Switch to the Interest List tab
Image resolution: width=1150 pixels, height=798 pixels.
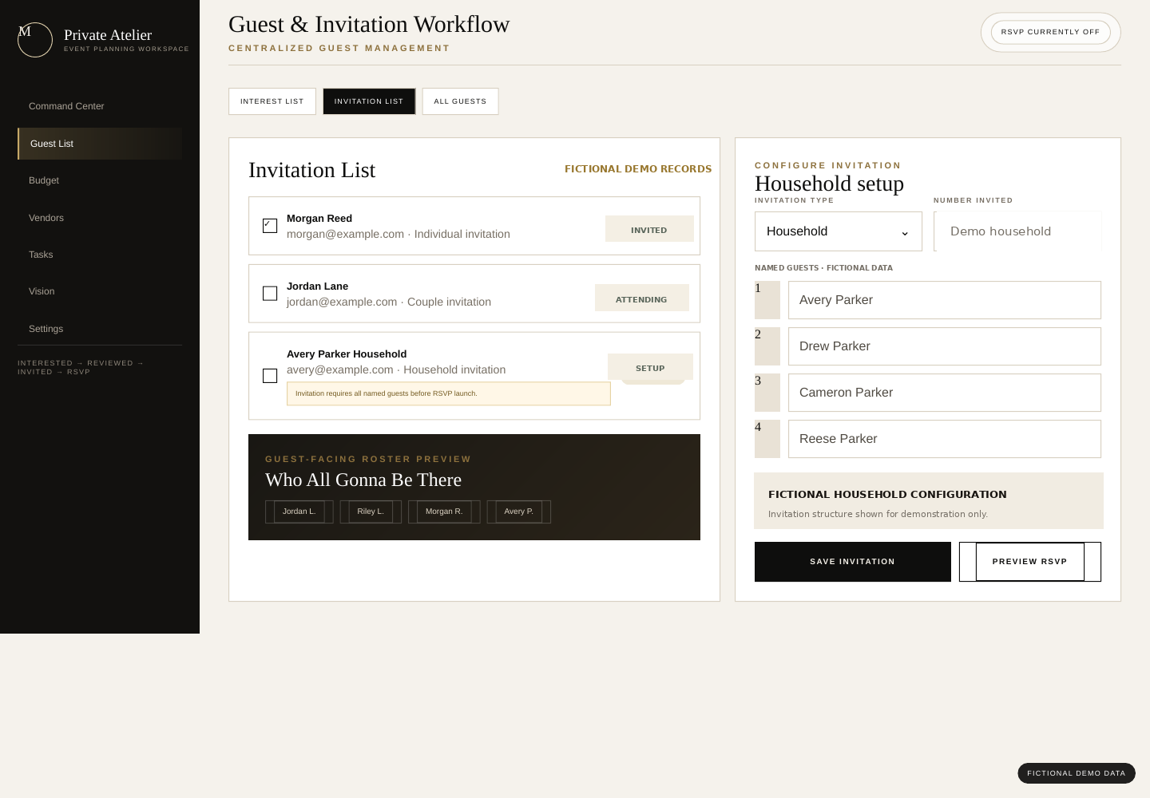[272, 101]
